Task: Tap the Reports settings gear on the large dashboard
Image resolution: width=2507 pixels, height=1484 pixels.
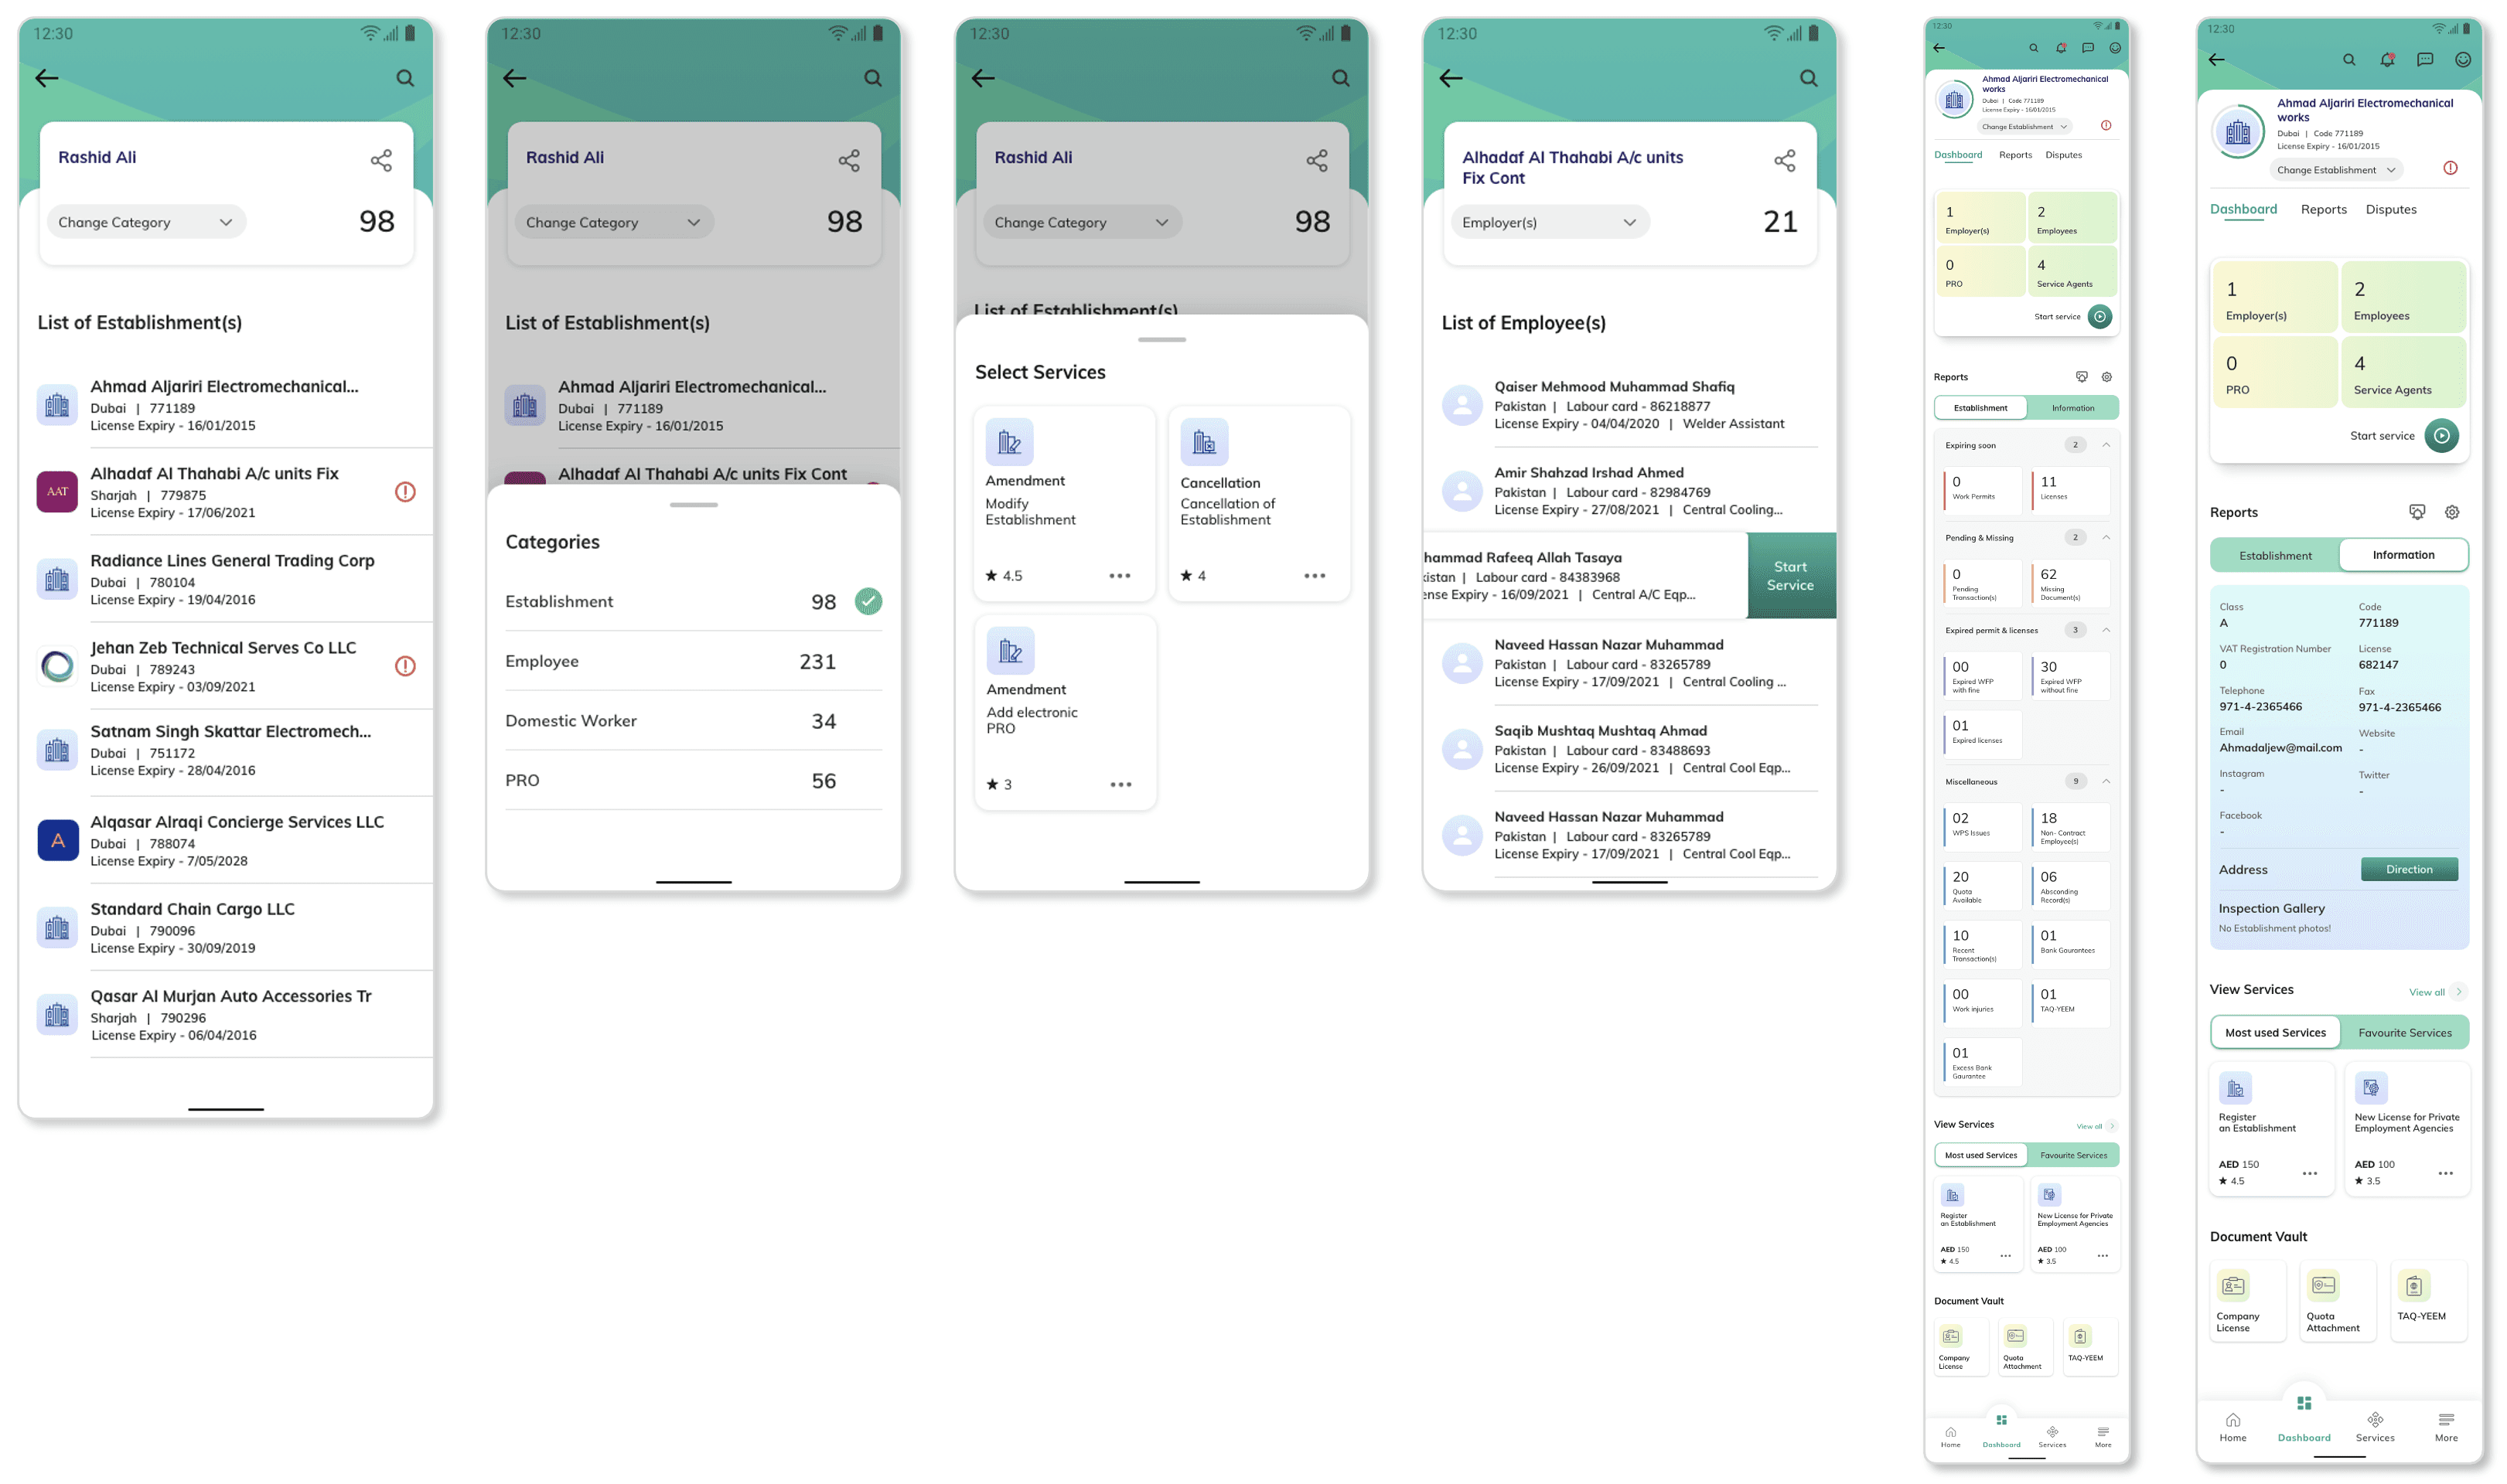Action: [x=2452, y=512]
